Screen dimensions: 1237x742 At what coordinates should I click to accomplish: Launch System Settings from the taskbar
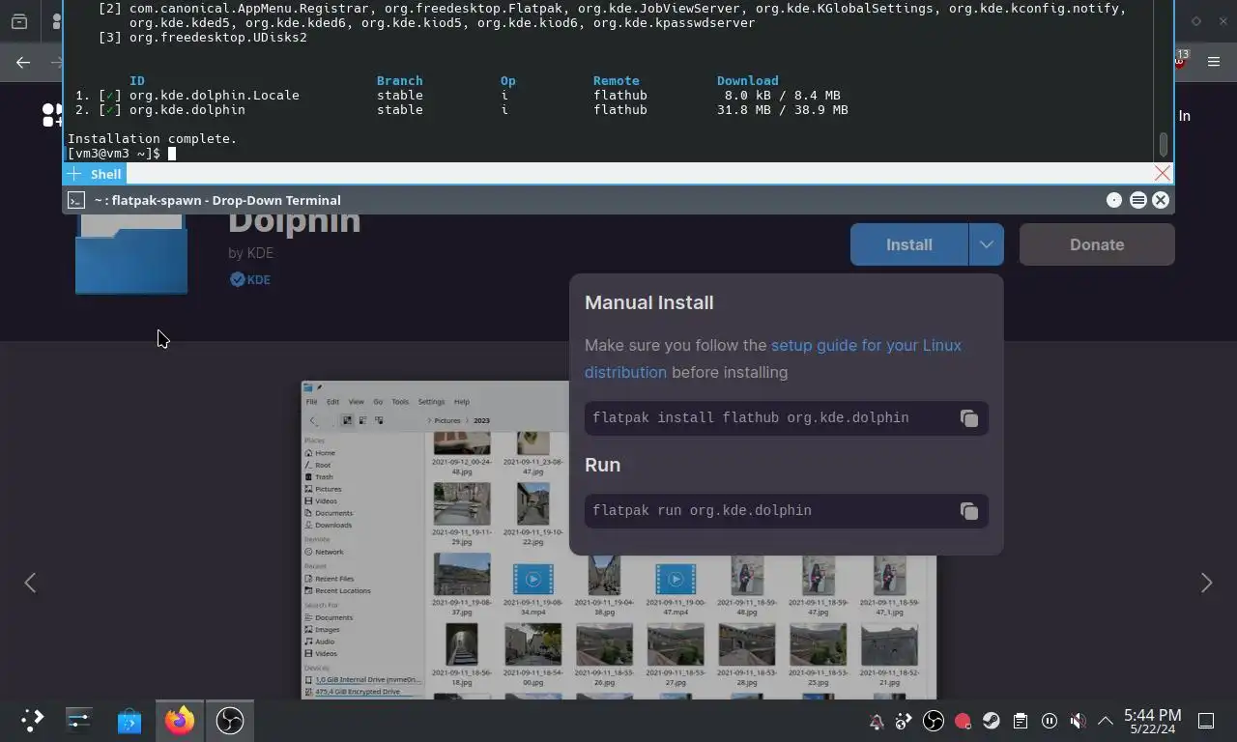79,720
